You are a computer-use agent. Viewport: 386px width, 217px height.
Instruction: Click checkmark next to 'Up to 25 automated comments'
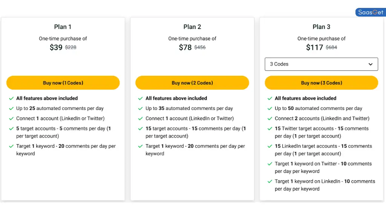(x=11, y=108)
